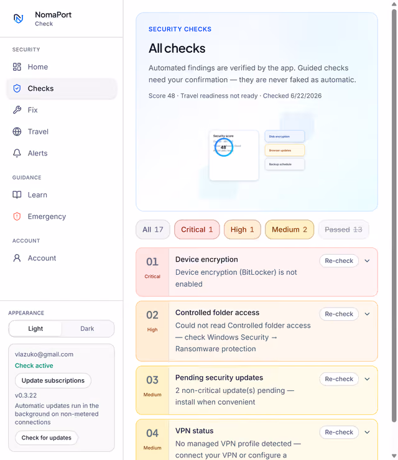Go to the Fix section
Viewport: 398px width, 460px height.
pyautogui.click(x=62, y=110)
